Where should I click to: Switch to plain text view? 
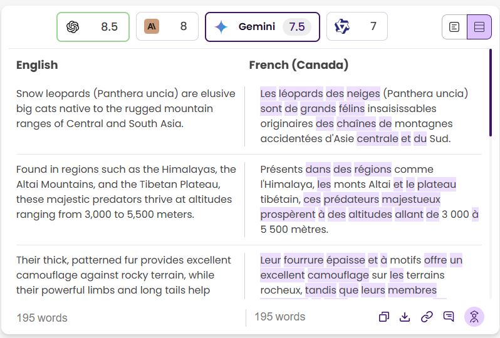tap(455, 27)
